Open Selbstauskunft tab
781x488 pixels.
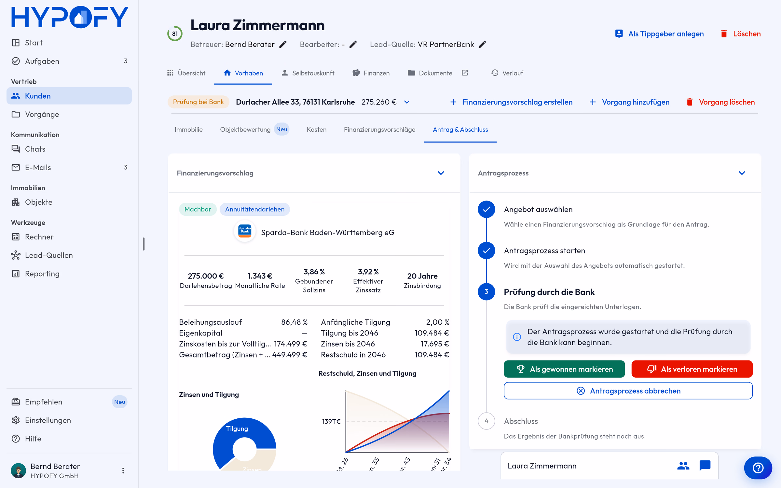308,73
